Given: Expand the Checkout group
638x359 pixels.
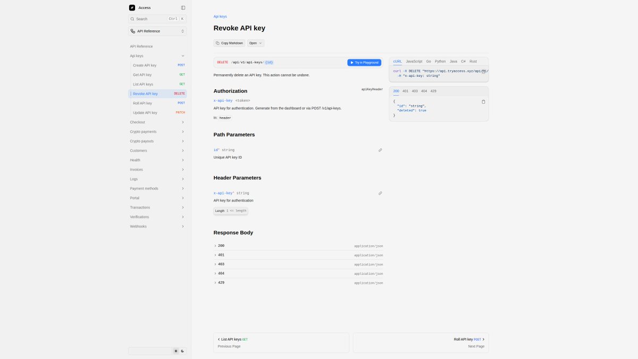Looking at the screenshot, I should 157,122.
